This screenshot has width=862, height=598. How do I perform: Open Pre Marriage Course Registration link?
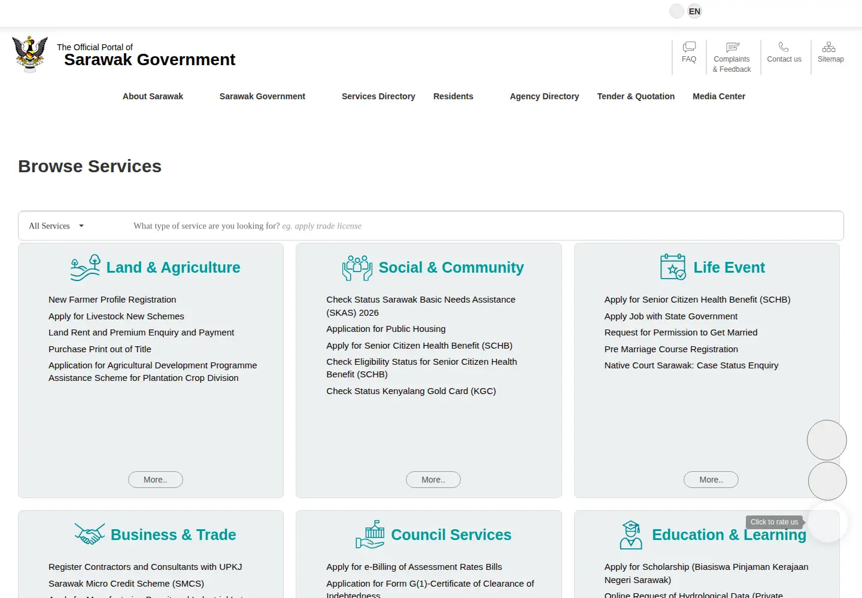click(671, 349)
